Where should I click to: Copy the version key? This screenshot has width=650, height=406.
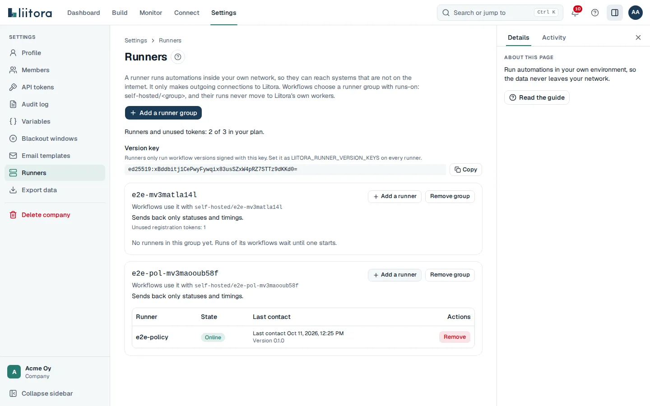pyautogui.click(x=466, y=170)
